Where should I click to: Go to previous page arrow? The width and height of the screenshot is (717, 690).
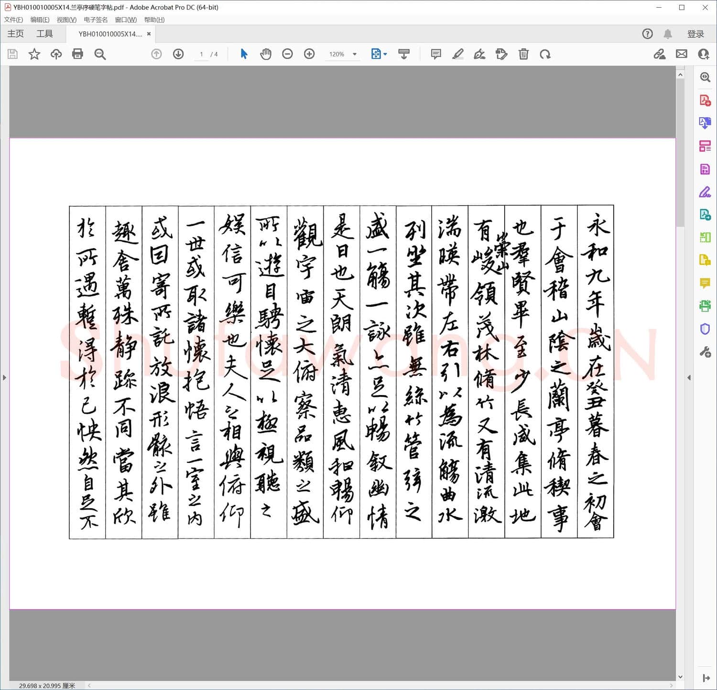click(x=156, y=54)
